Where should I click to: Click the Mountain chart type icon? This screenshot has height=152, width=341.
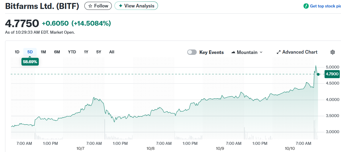(233, 52)
